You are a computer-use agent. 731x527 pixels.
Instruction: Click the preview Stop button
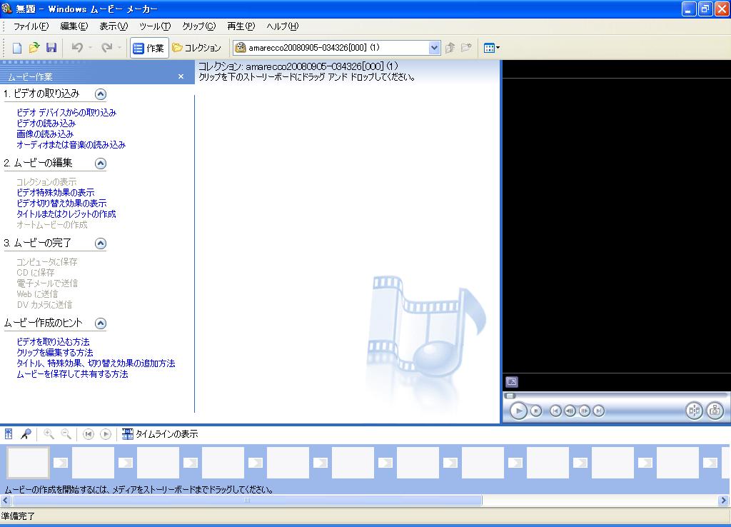536,411
